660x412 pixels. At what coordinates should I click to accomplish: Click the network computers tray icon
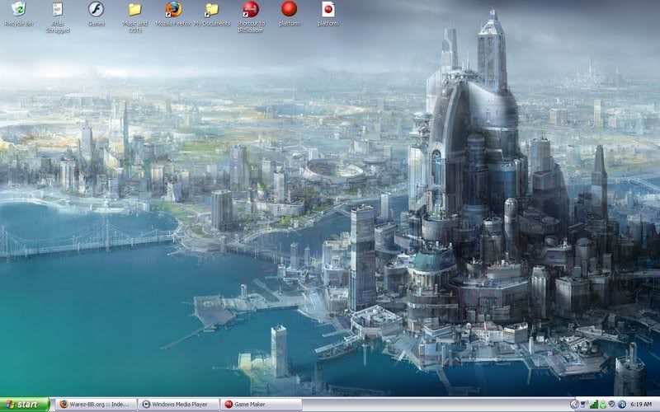coord(584,405)
